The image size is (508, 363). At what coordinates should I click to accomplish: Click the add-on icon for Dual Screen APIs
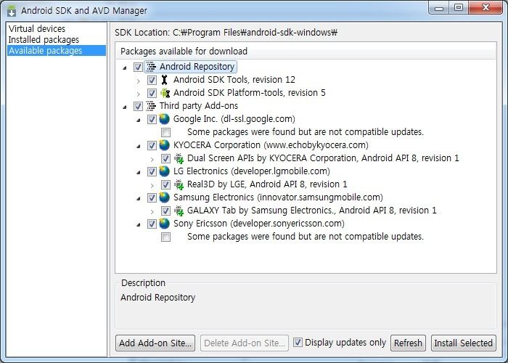[x=179, y=158]
